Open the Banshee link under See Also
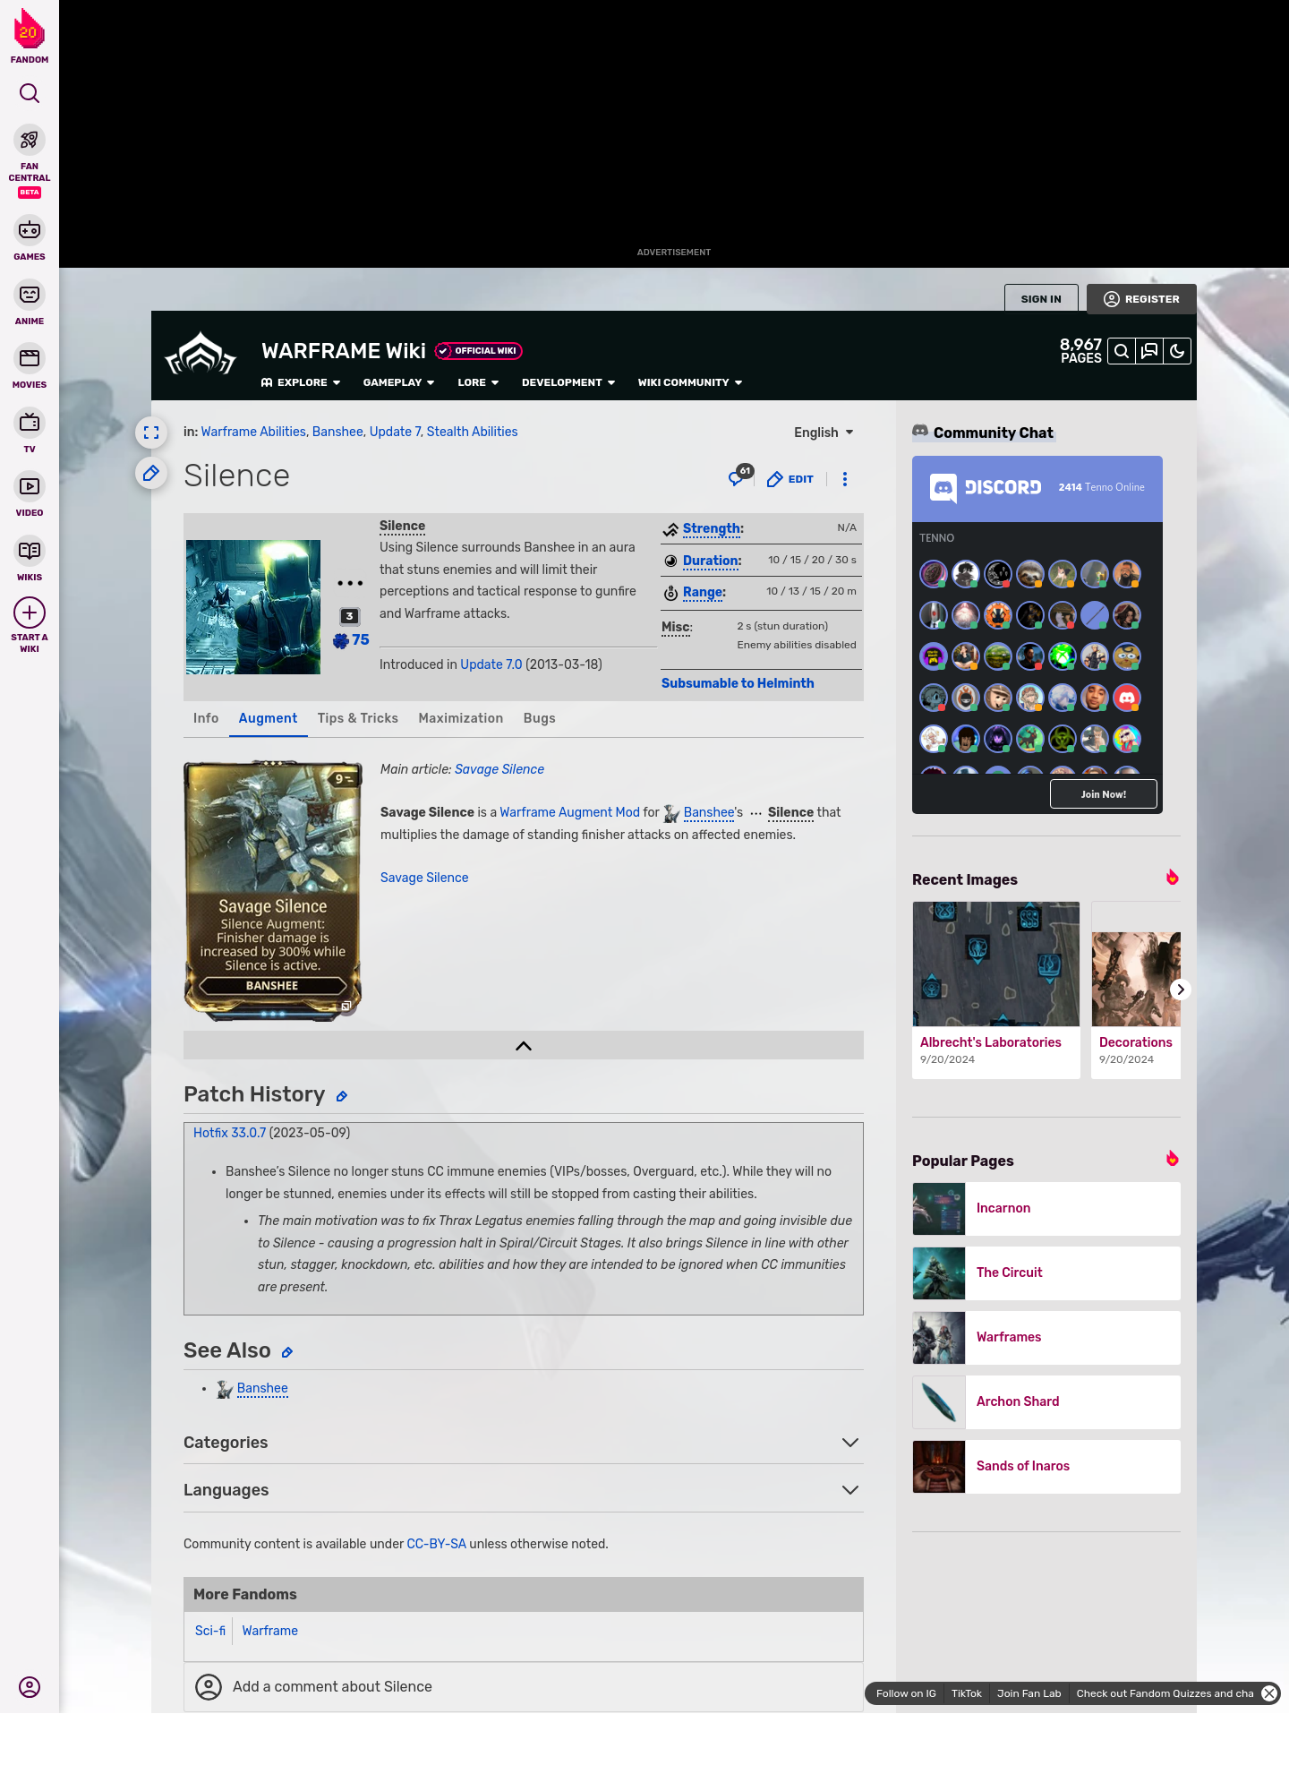Screen dimensions: 1289x1791 pos(262,1388)
